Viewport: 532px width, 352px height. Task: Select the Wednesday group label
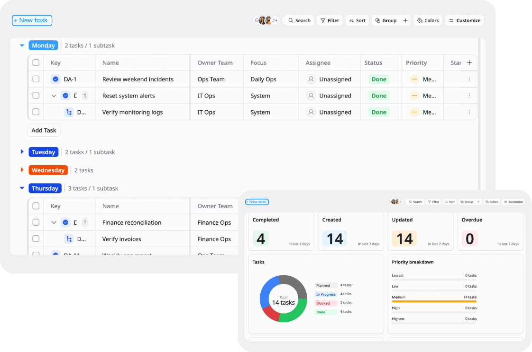click(x=48, y=170)
